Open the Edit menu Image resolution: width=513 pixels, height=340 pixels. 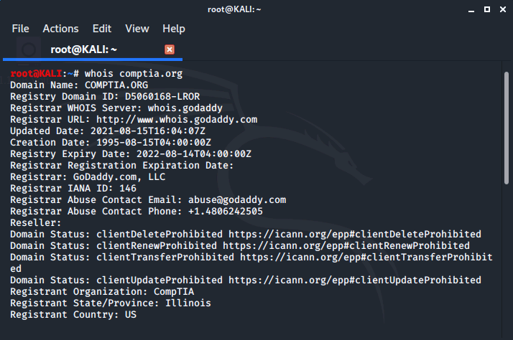click(x=102, y=29)
